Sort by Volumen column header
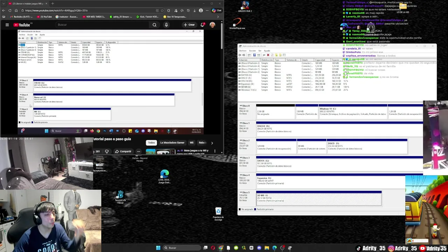 [x=249, y=60]
